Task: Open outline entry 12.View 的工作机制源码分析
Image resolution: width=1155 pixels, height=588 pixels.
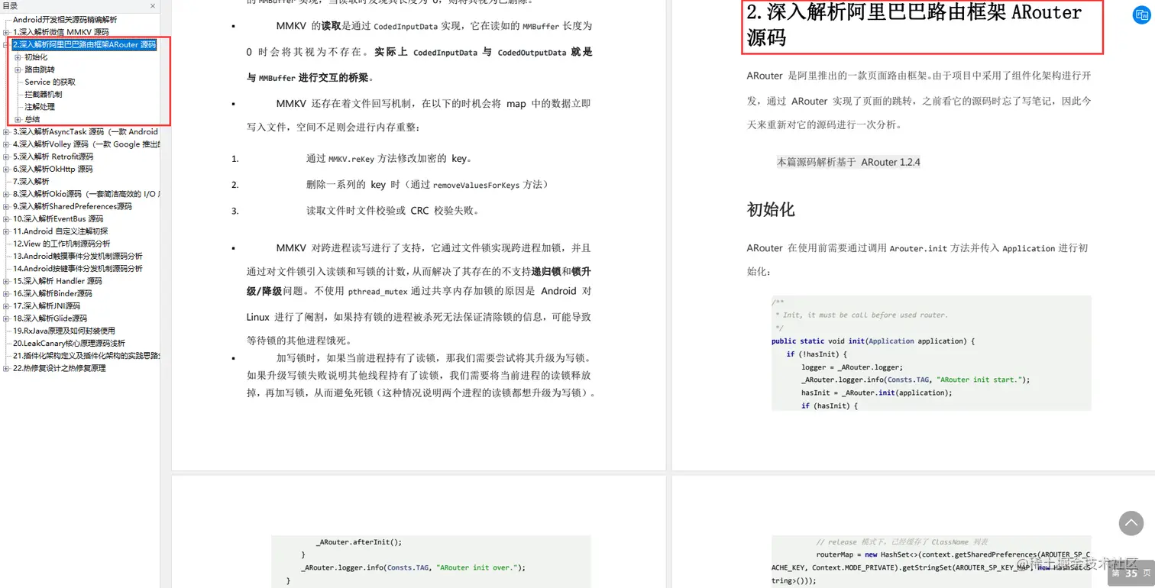Action: (x=61, y=244)
